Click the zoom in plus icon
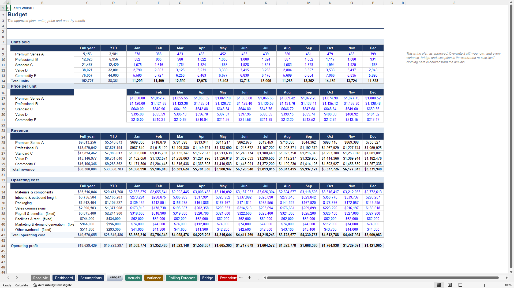Image resolution: width=514 pixels, height=288 pixels. [500, 285]
